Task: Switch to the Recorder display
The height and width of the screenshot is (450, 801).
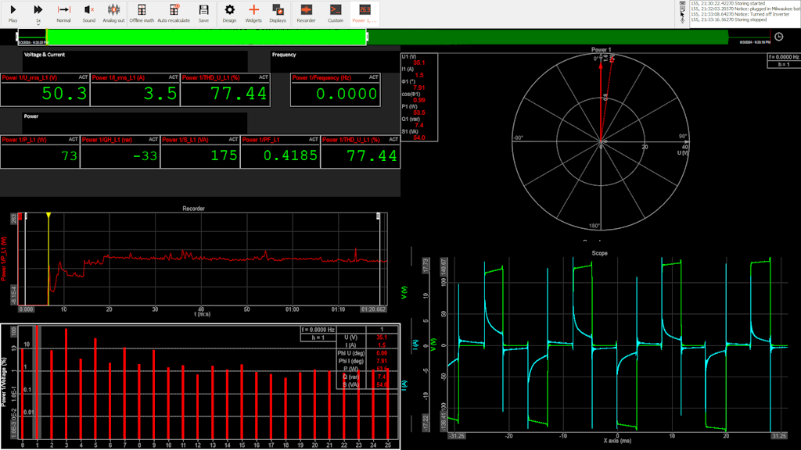Action: [x=306, y=13]
